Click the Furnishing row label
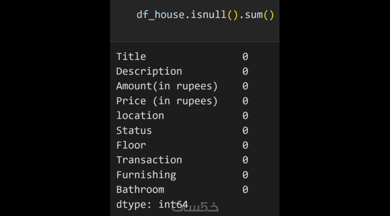 click(146, 175)
